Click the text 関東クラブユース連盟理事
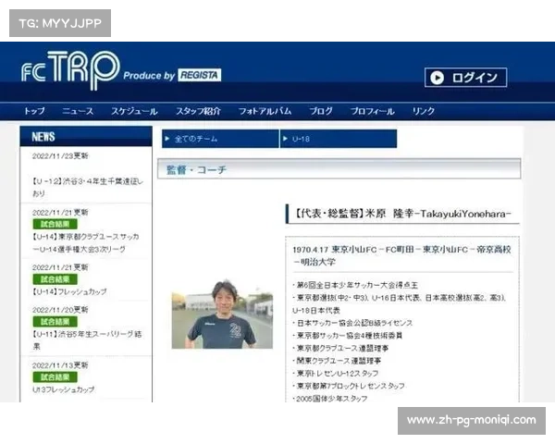This screenshot has height=444, width=555. [x=339, y=361]
